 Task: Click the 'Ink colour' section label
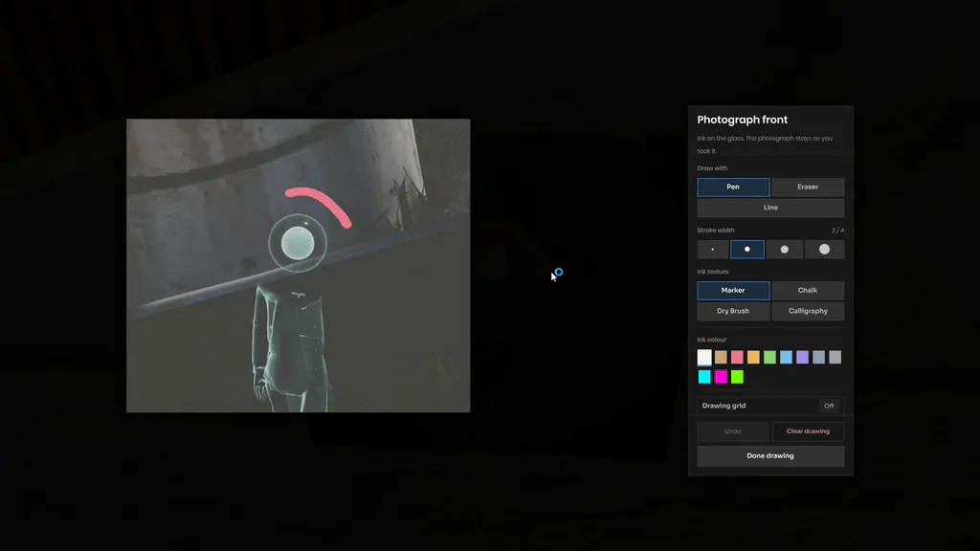712,340
